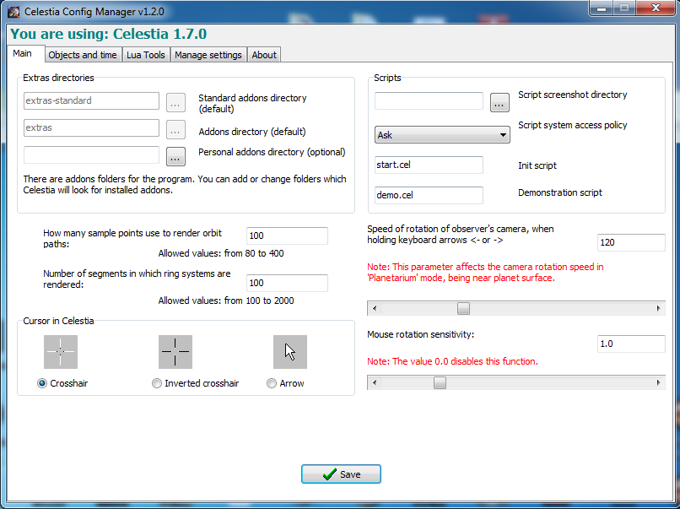Choose the Crosshair radio button

tap(42, 383)
